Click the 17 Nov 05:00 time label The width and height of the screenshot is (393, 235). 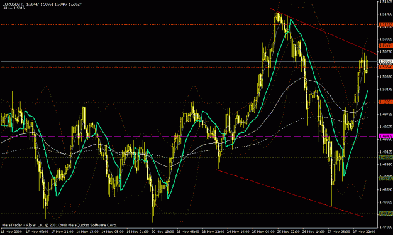(x=37, y=231)
